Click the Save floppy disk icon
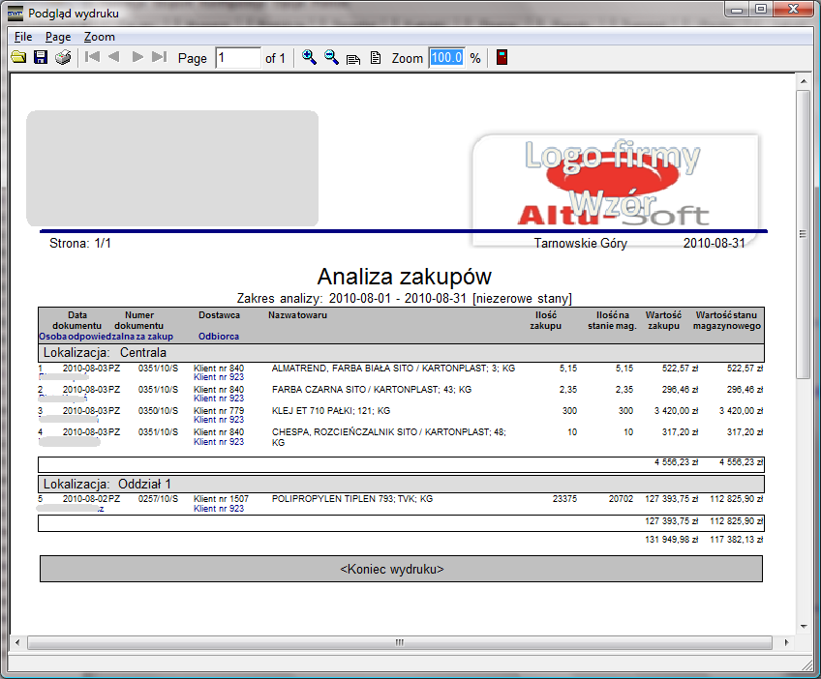This screenshot has height=679, width=821. [x=41, y=58]
